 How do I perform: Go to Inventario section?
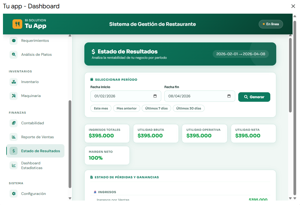point(35,82)
